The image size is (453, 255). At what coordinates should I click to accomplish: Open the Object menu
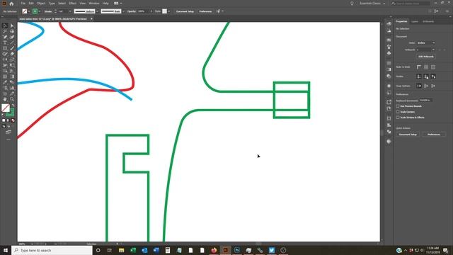point(41,4)
